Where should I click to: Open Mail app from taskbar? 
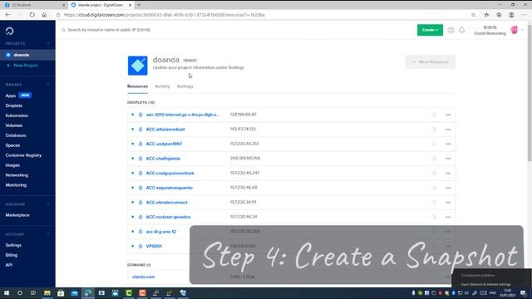[74, 293]
